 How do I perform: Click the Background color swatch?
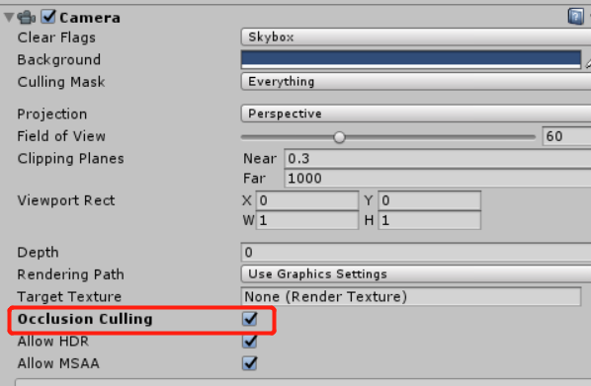(411, 59)
